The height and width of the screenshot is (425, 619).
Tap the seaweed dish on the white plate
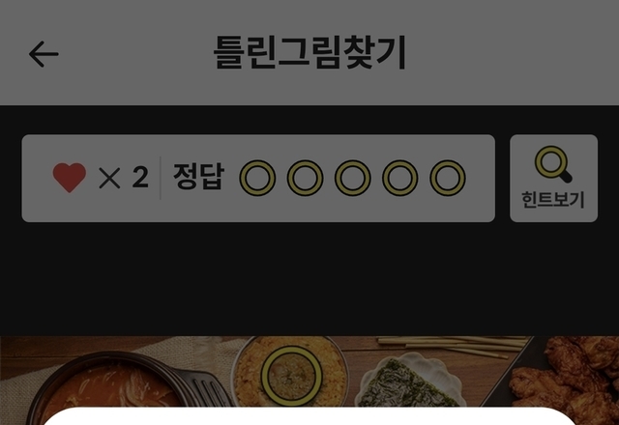[410, 382]
